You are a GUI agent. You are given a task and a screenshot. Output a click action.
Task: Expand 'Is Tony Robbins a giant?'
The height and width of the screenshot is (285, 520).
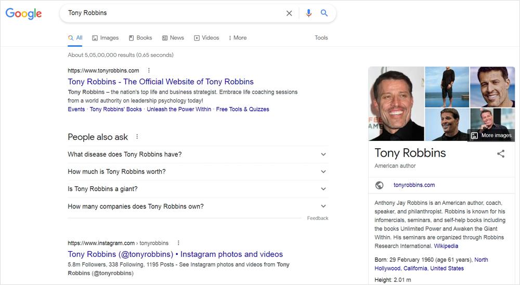198,189
